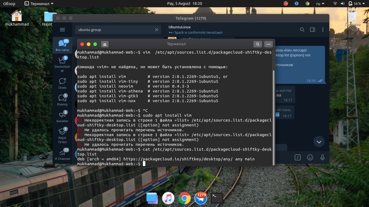The image size is (369, 207).
Task: Open "Все чаты" folder in Telegram
Action: tap(62, 45)
